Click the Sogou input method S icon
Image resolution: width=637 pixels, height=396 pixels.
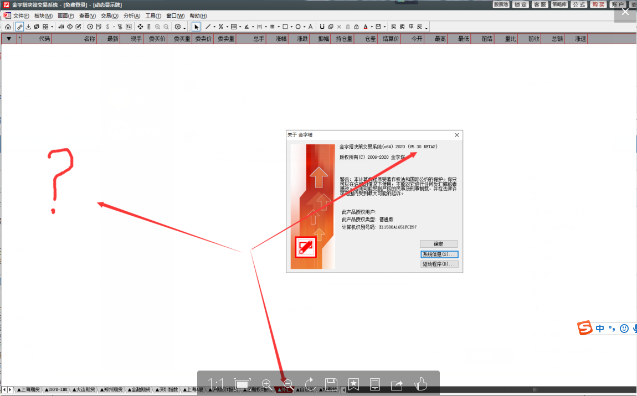click(584, 328)
